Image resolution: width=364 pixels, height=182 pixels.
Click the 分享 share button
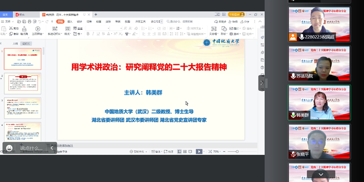tap(245, 21)
